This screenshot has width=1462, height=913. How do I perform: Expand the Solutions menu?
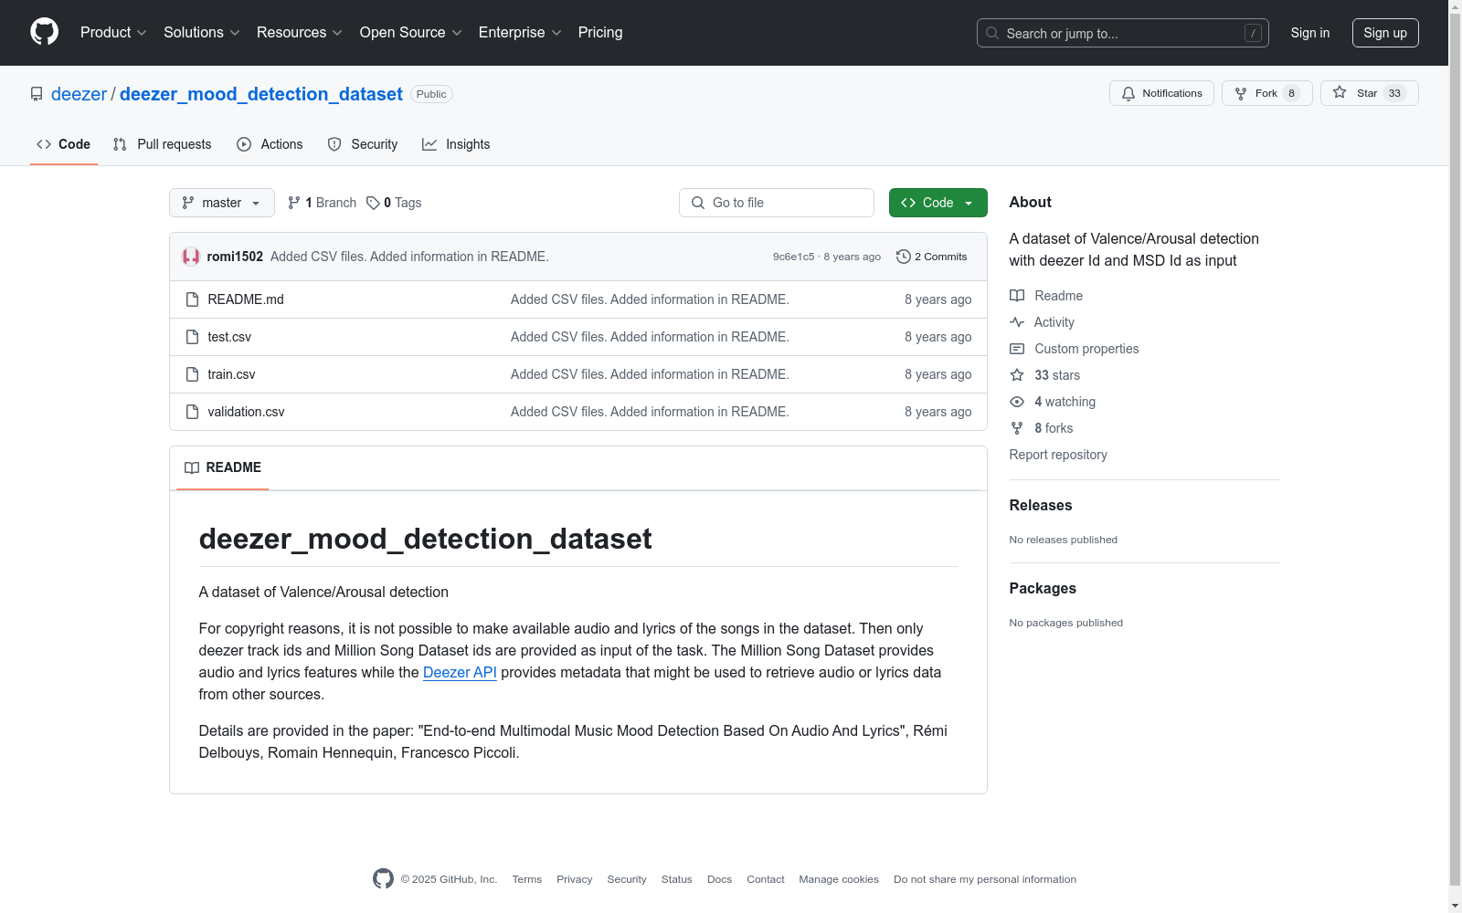[x=202, y=33]
